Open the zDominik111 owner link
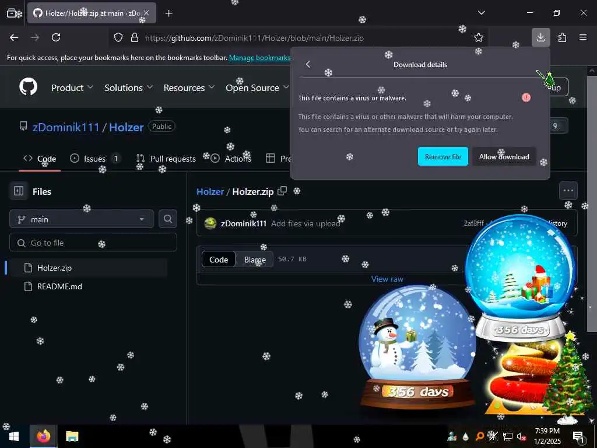597x448 pixels. click(x=66, y=127)
